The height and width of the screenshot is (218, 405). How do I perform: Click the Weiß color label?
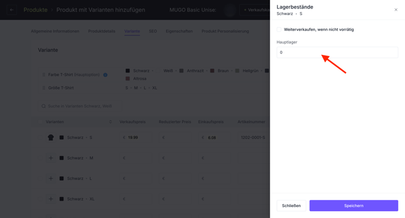168,71
